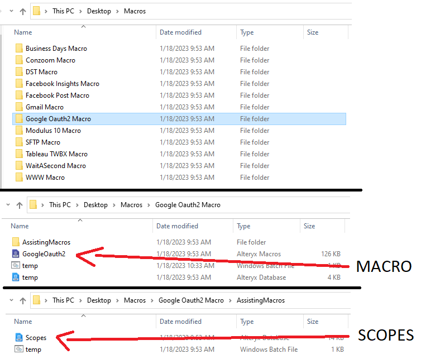Click 'Alteryx Macros' type cell
The height and width of the screenshot is (359, 421).
[259, 253]
